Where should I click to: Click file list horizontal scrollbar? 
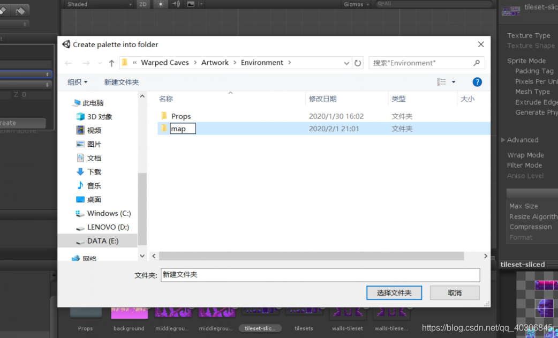(x=311, y=256)
